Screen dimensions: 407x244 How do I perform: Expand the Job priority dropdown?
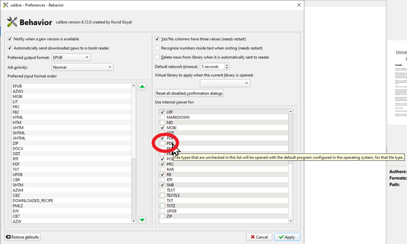pos(82,67)
